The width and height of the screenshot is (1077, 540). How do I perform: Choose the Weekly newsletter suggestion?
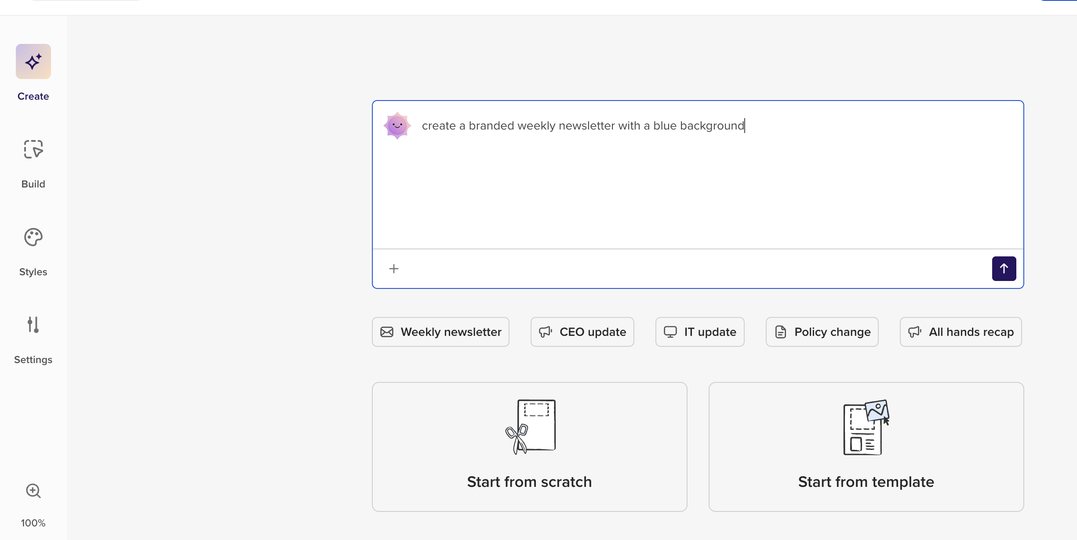click(440, 332)
